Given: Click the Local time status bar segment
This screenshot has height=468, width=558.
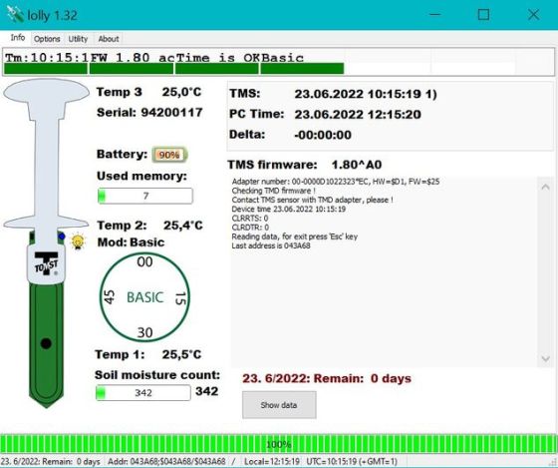Looking at the screenshot, I should tap(271, 462).
